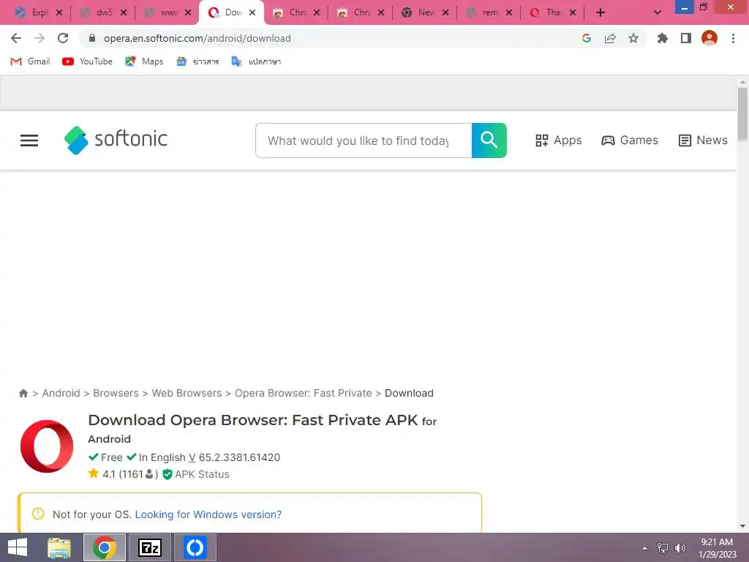Viewport: 749px width, 562px height.
Task: Go to Web Browsers breadcrumb
Action: (187, 393)
